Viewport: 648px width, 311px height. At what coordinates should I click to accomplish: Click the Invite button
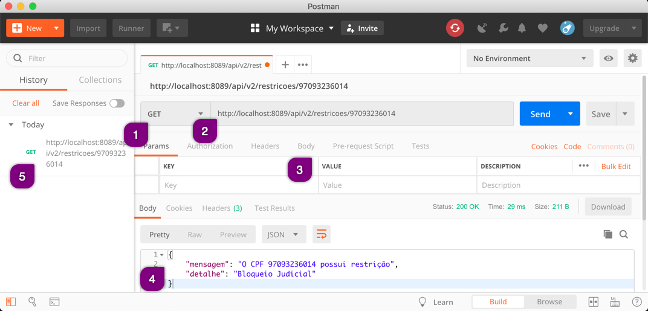point(363,28)
